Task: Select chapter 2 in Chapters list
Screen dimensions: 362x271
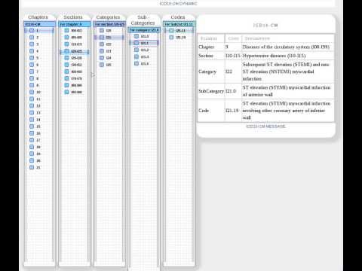Action: [38, 38]
